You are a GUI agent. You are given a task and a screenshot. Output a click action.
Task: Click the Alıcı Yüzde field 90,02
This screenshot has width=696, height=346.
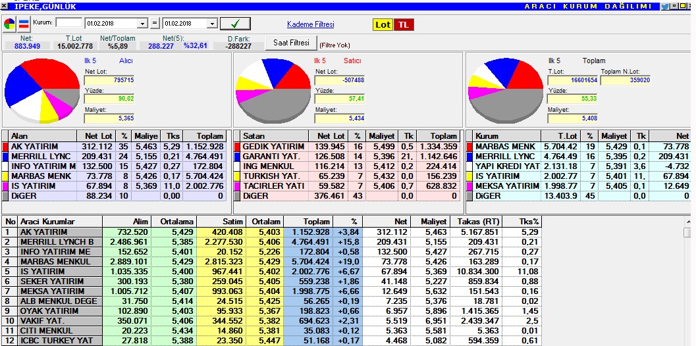pyautogui.click(x=109, y=99)
